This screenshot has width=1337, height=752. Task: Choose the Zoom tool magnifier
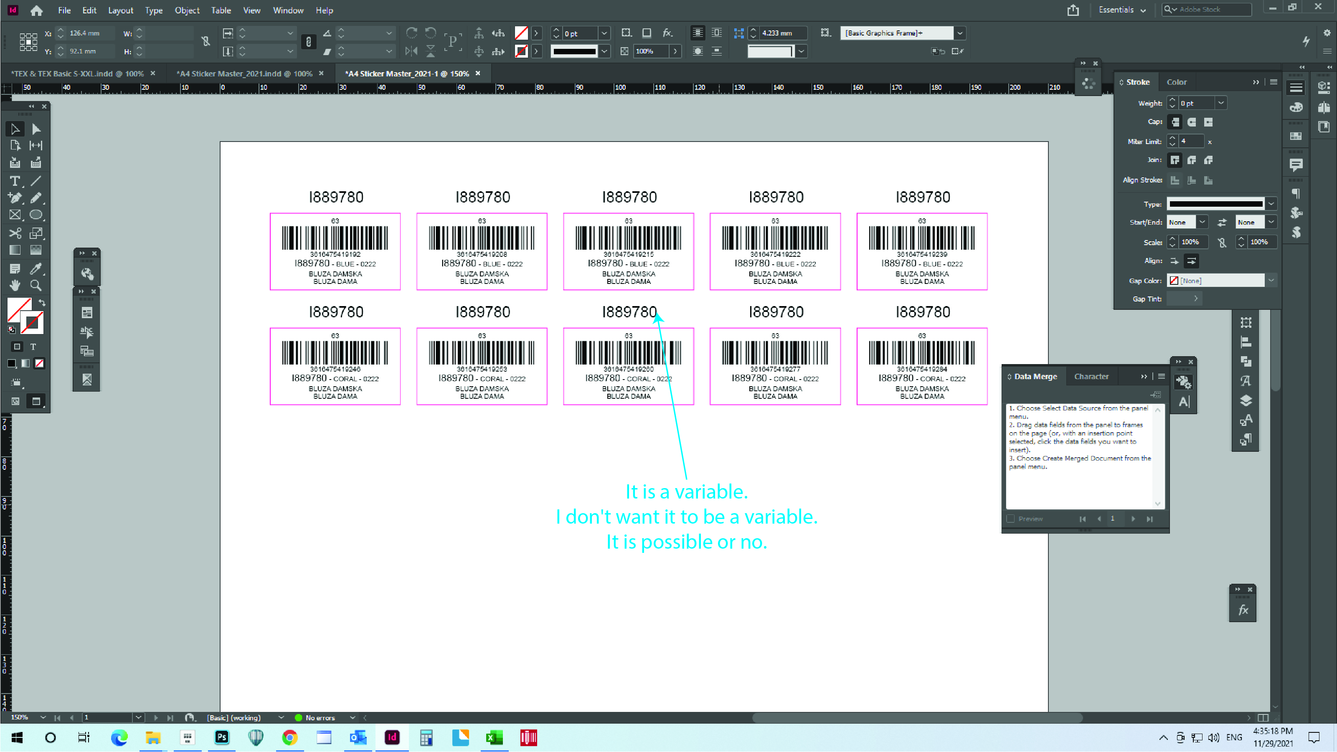coord(36,285)
